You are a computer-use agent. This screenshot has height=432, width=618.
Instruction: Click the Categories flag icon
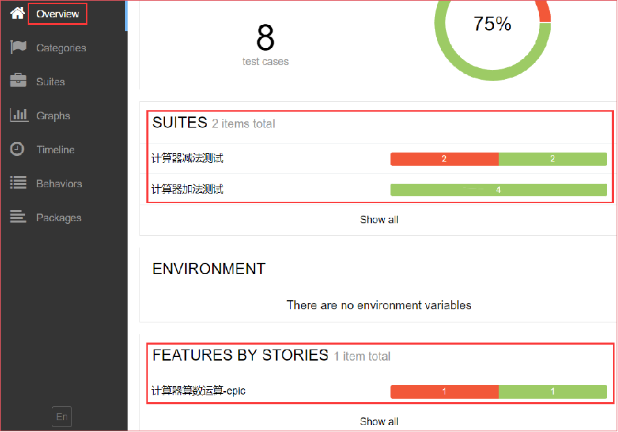point(18,47)
